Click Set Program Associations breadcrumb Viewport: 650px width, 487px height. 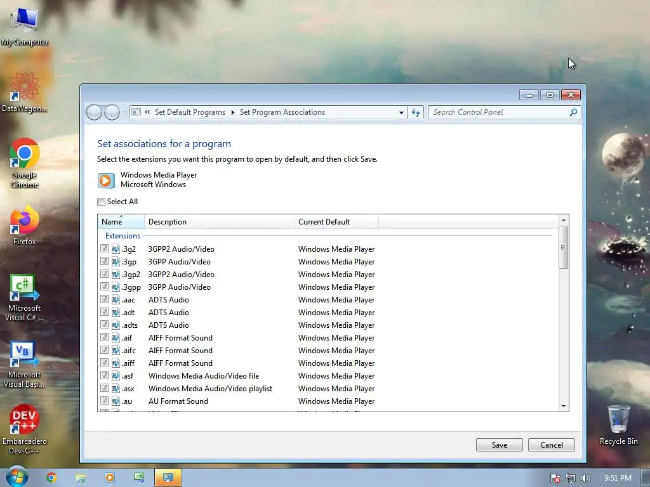tap(282, 112)
